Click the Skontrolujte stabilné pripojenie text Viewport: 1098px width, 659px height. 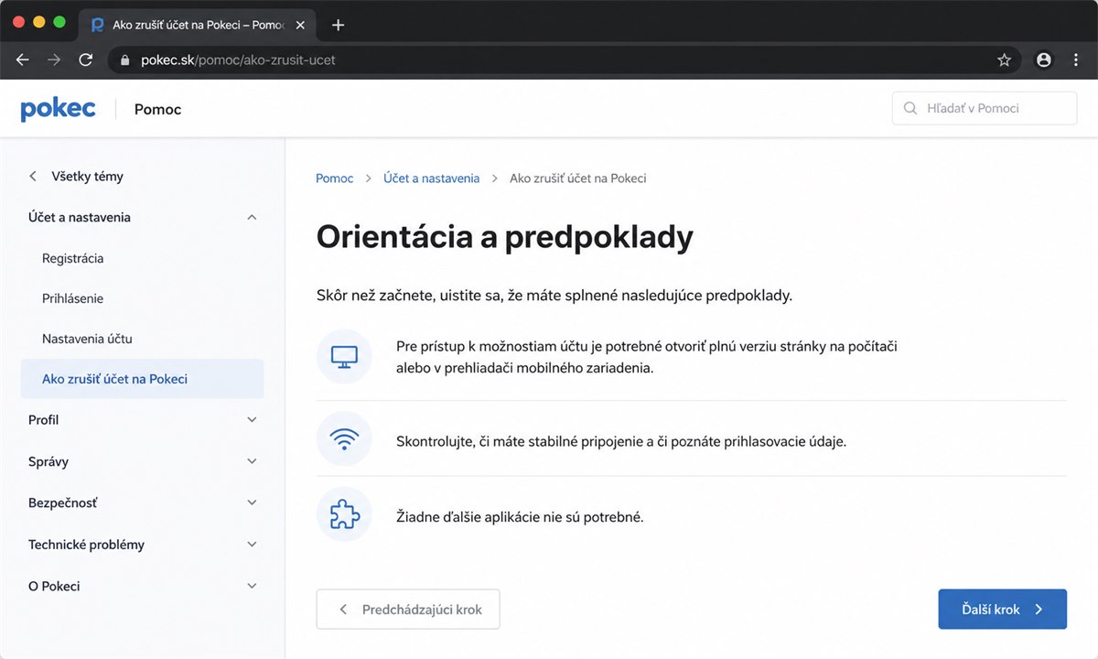pyautogui.click(x=621, y=441)
